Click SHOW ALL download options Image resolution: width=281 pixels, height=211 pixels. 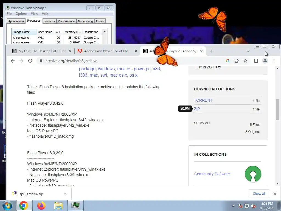point(202,123)
